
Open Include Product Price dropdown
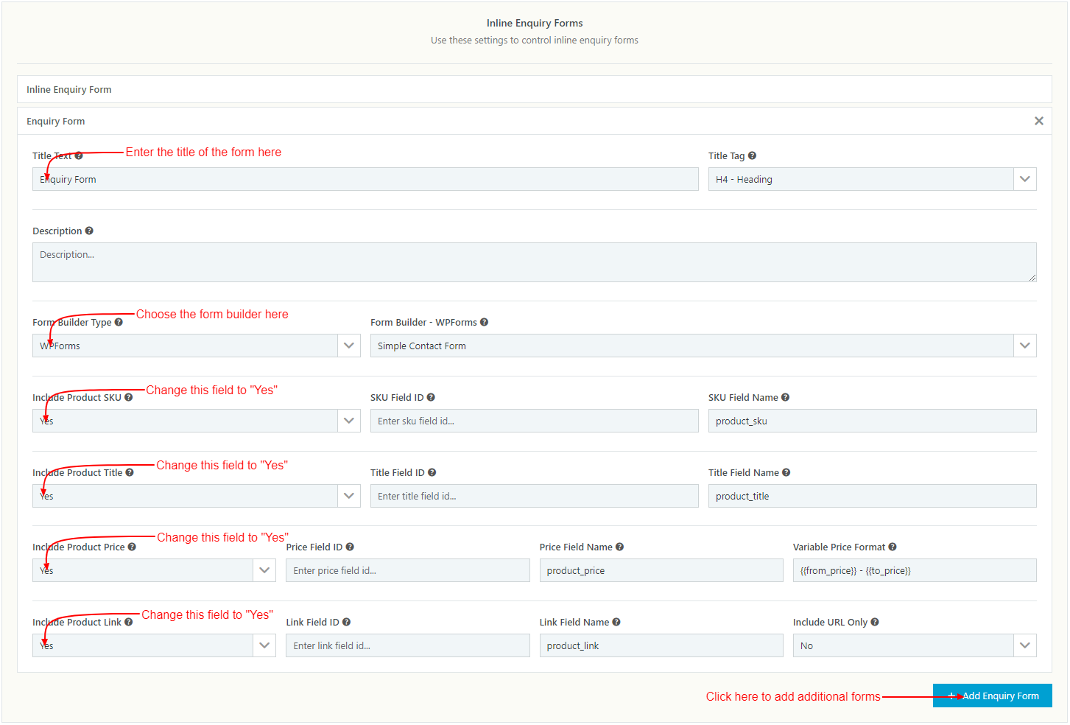[154, 571]
